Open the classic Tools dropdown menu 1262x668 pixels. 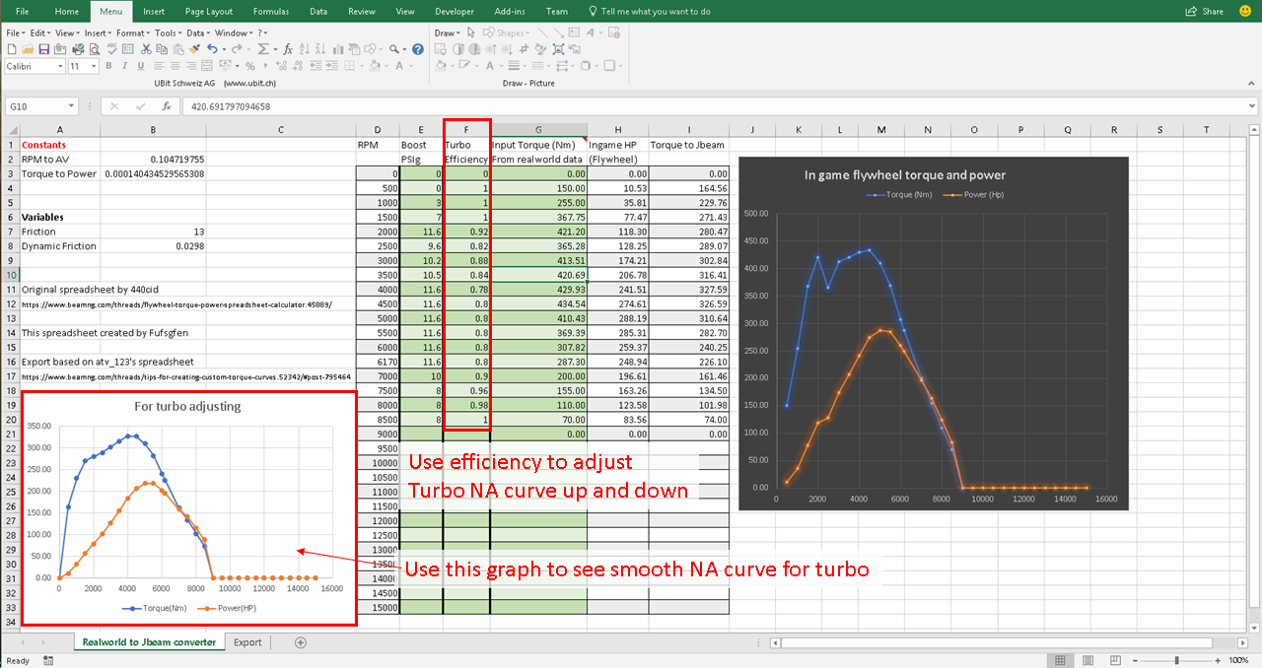pos(169,33)
